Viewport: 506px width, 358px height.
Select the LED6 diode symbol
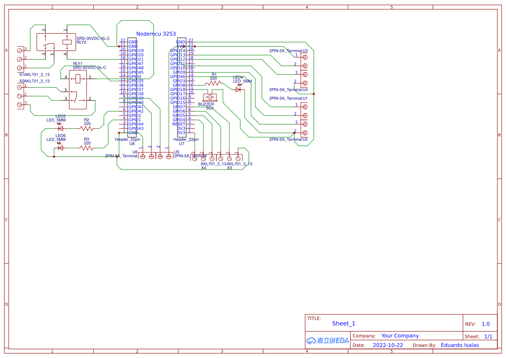point(61,148)
